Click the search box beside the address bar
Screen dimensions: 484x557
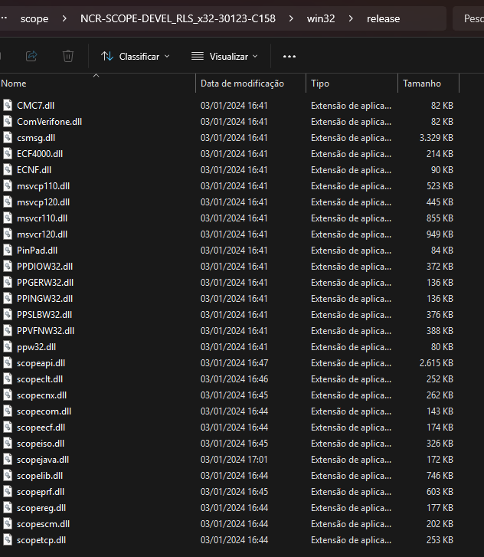[x=469, y=18]
